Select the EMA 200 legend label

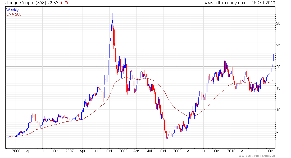[14, 14]
